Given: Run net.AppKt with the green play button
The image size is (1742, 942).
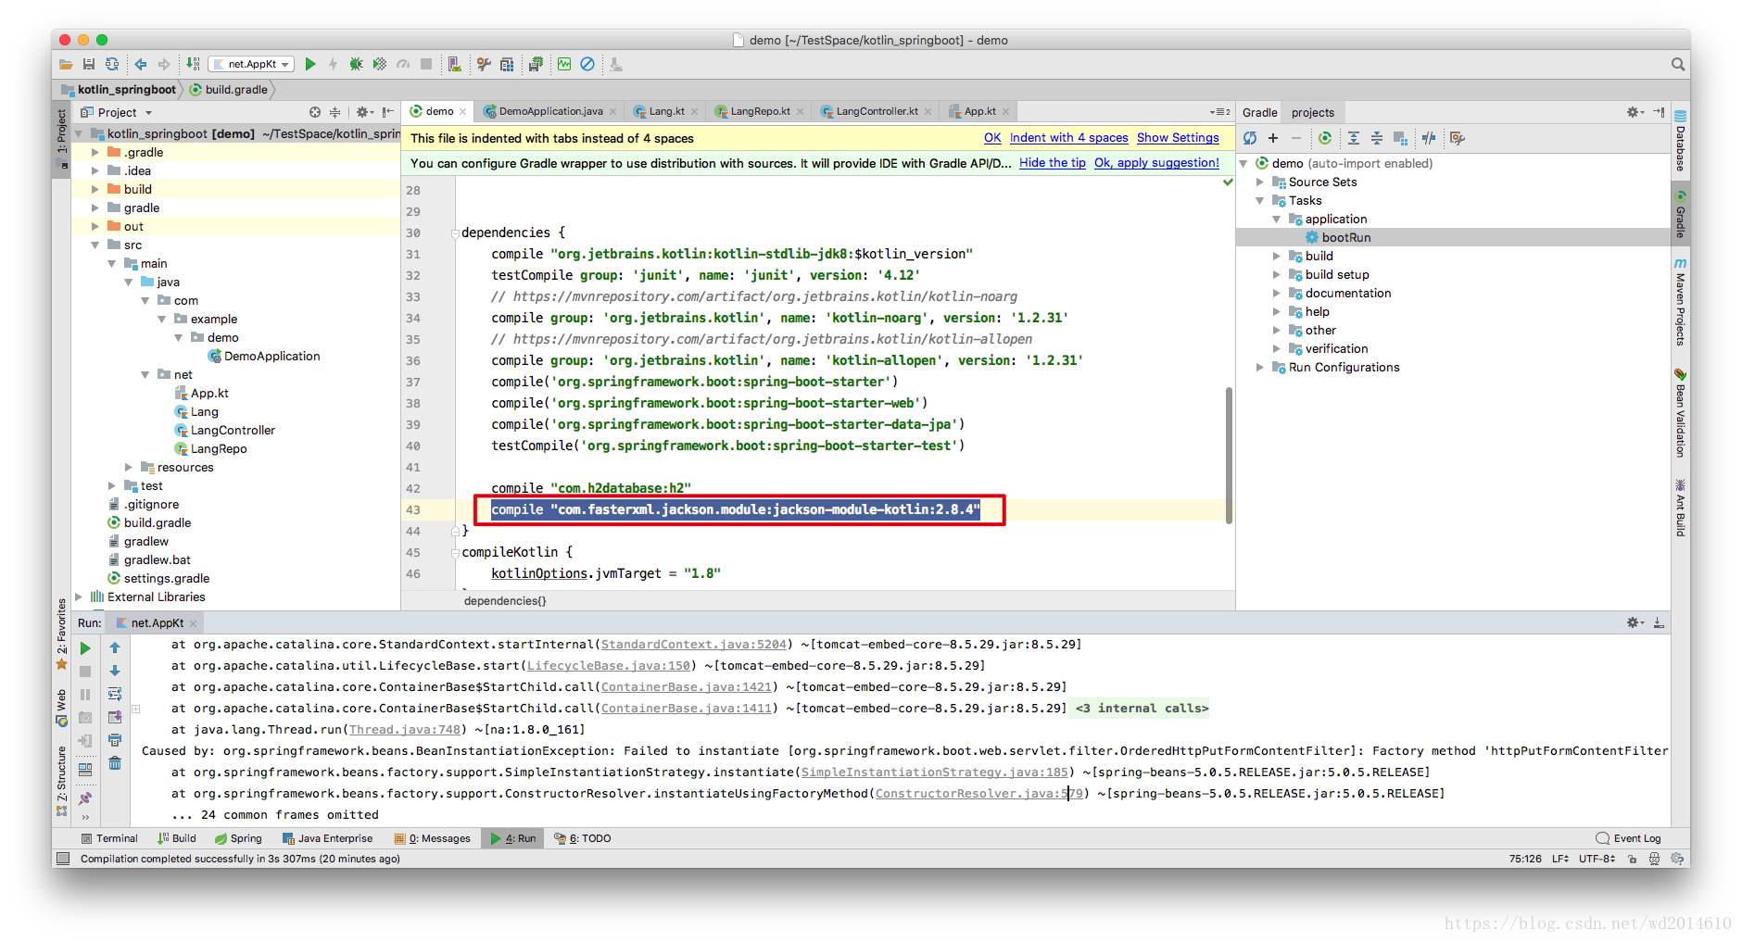Looking at the screenshot, I should point(310,64).
